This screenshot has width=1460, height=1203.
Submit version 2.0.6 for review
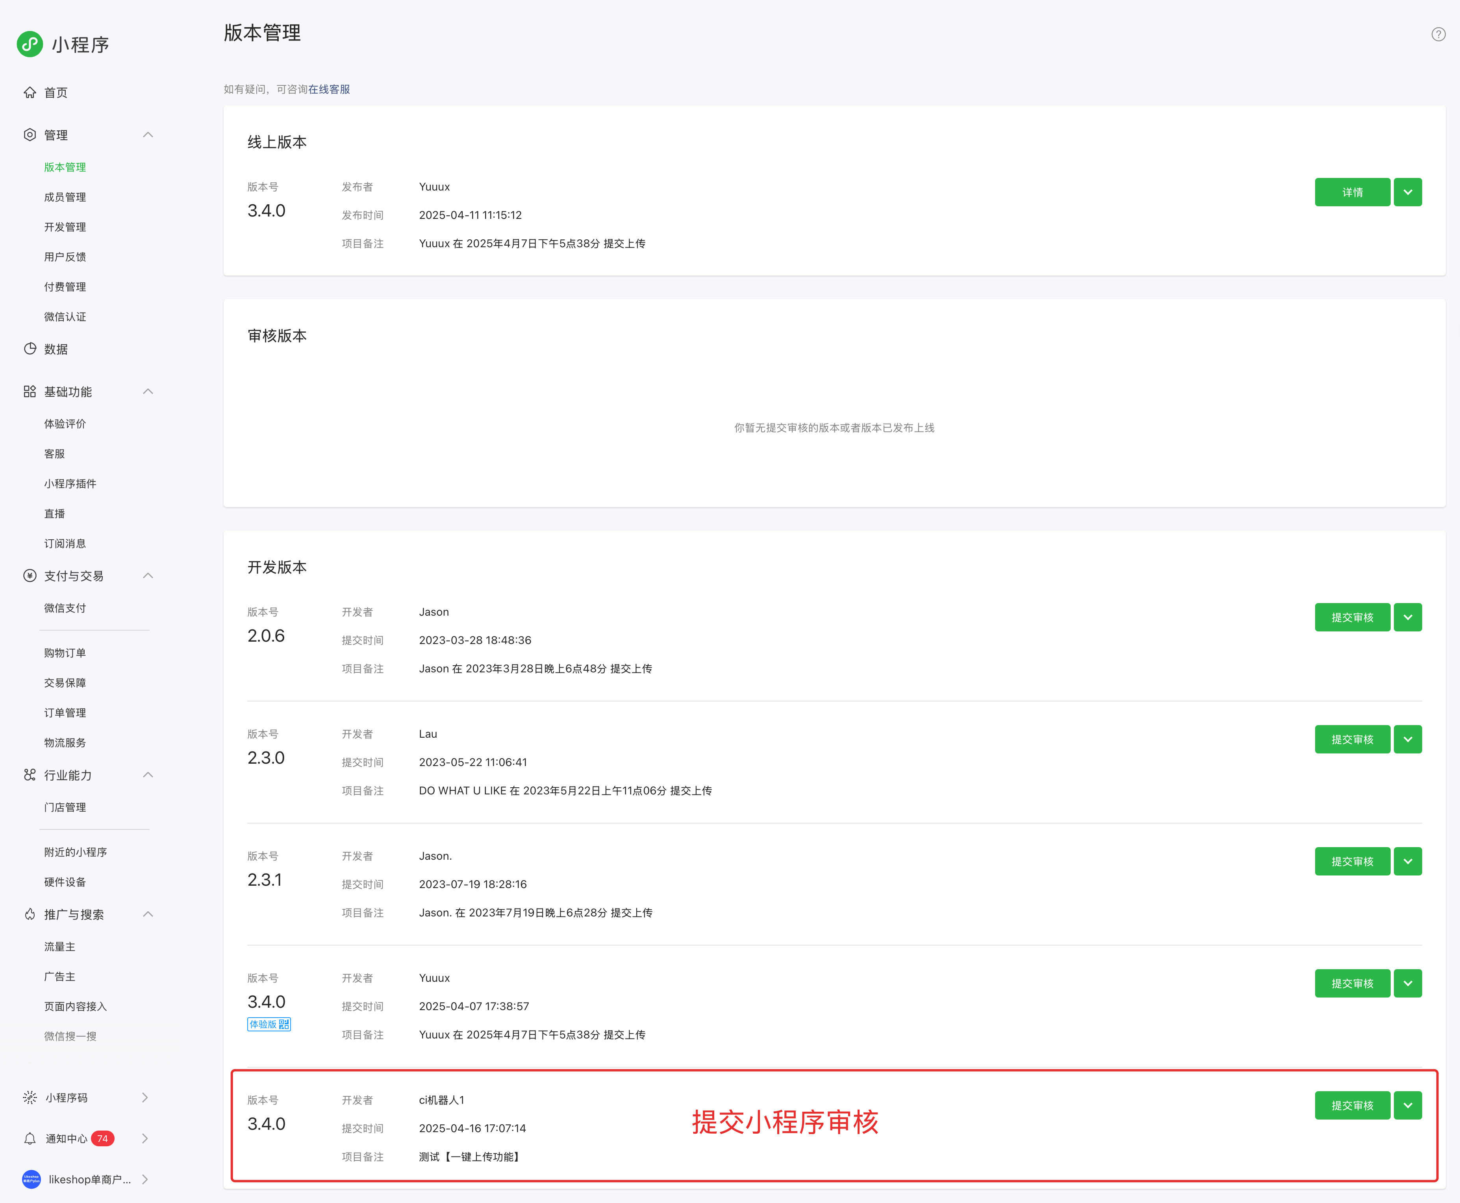(x=1352, y=617)
